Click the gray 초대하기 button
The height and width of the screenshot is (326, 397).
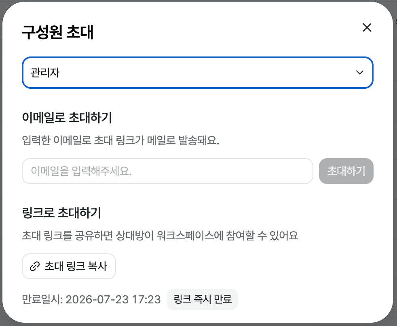[346, 171]
